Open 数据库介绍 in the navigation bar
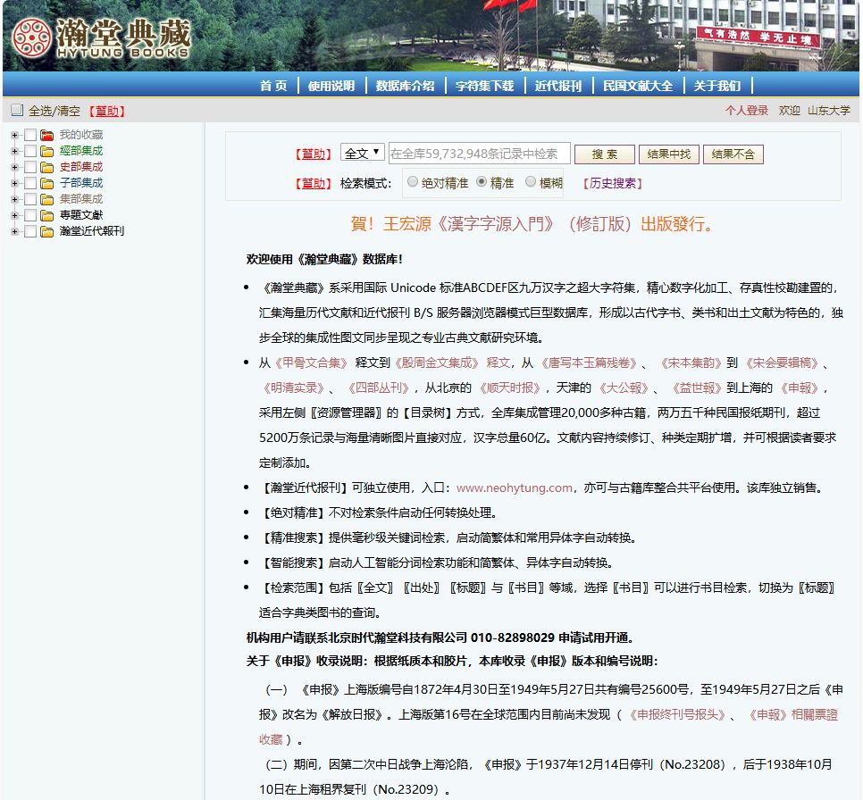Image resolution: width=863 pixels, height=800 pixels. click(405, 86)
